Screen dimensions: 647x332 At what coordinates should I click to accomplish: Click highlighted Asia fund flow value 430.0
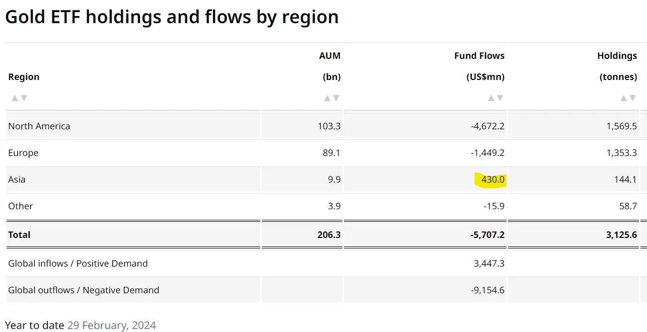(490, 180)
